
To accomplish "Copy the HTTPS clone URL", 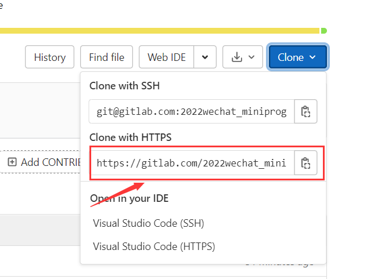I will pyautogui.click(x=305, y=163).
